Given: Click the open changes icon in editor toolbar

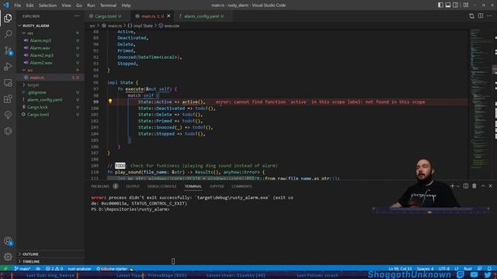Looking at the screenshot, I should tap(471, 15).
